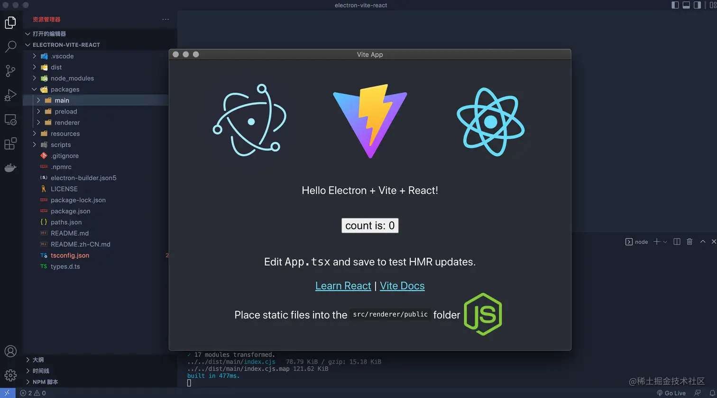
Task: Open the Vite Docs link
Action: click(402, 286)
